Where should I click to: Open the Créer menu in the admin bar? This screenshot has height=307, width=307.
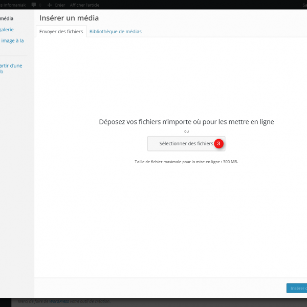pos(59,5)
